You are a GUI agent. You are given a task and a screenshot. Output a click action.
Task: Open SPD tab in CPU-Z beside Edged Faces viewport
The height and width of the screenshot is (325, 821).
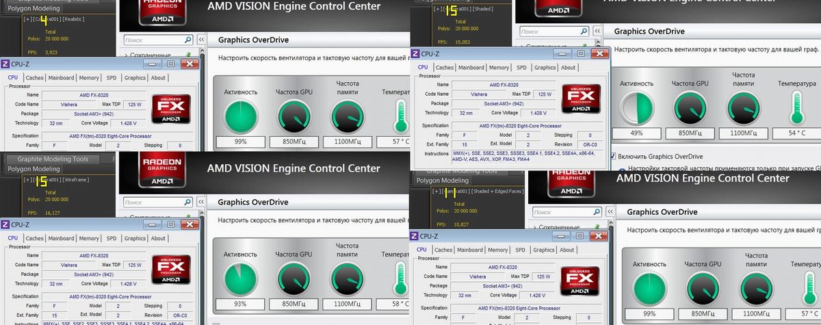coord(521,250)
